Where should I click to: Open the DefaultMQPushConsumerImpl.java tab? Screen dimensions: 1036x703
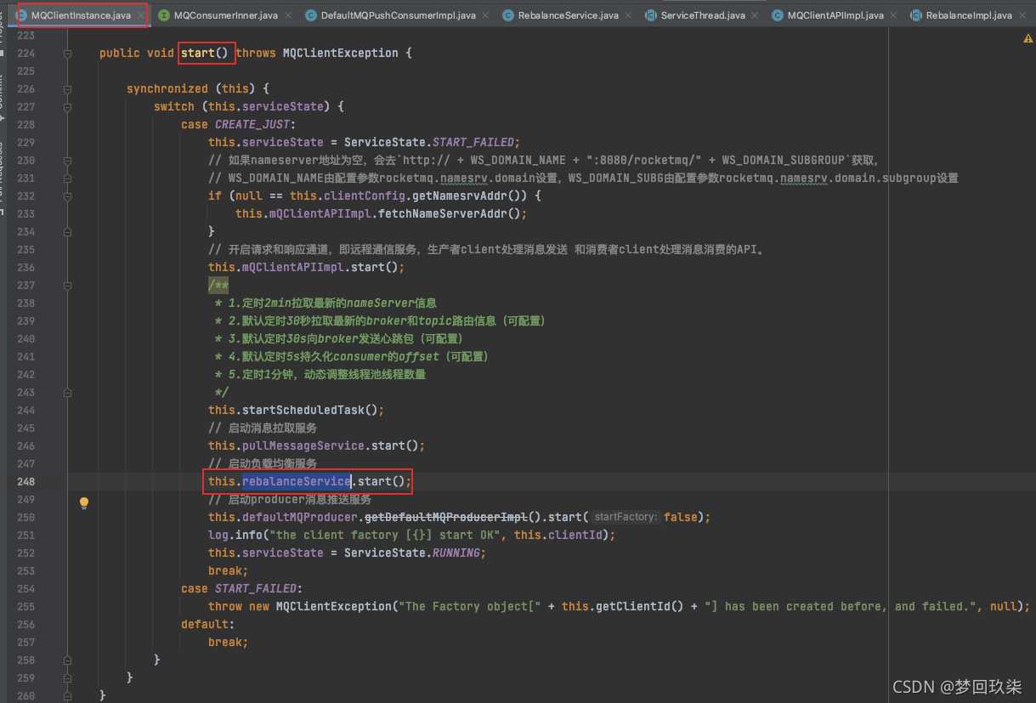(398, 15)
